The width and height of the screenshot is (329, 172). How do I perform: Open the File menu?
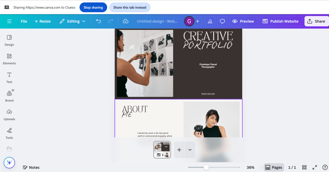tap(24, 21)
